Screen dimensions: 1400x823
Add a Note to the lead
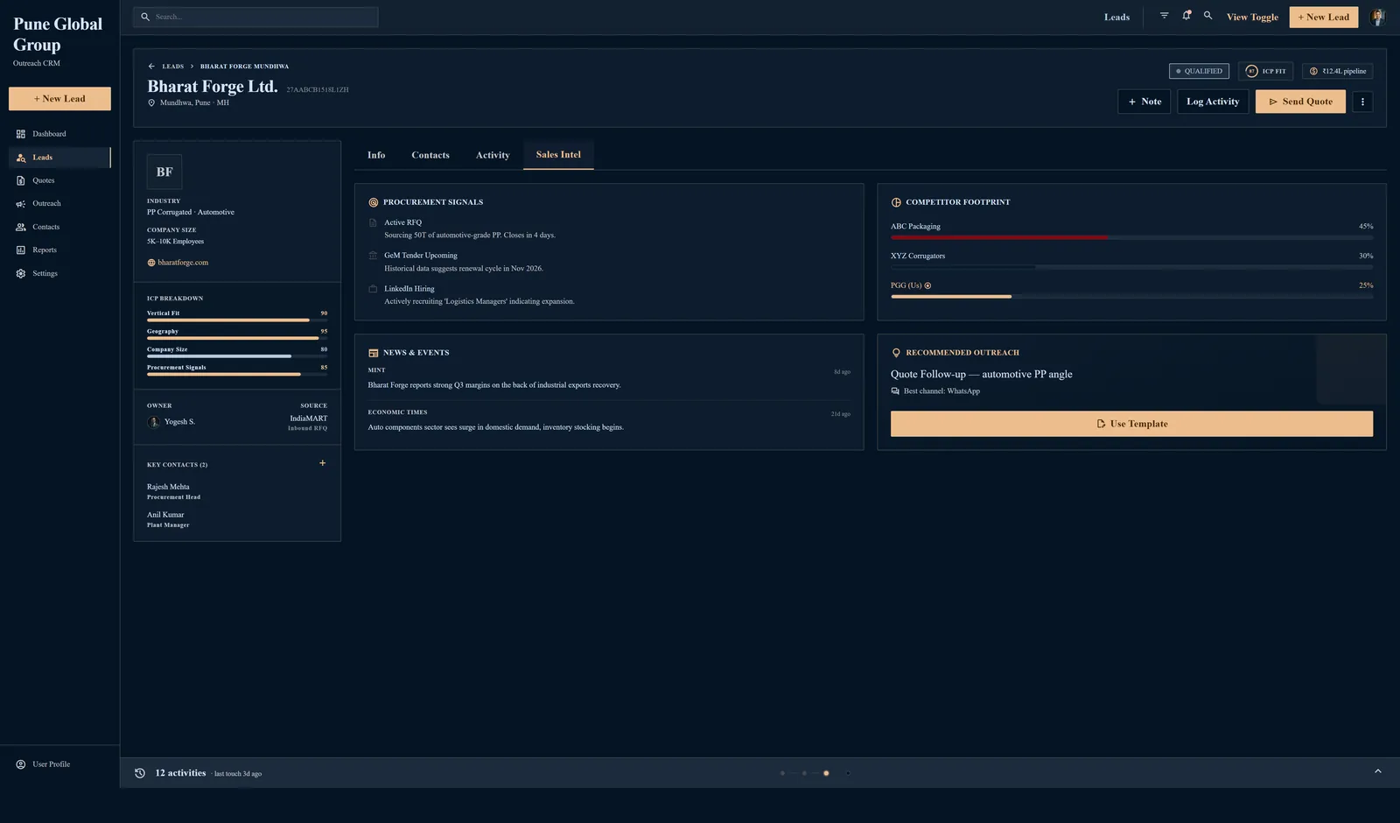[1144, 102]
